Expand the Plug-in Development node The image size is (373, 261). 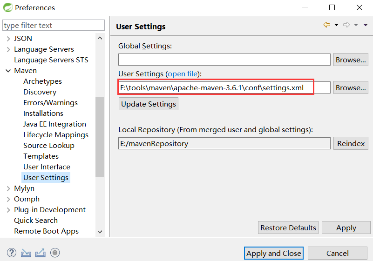(x=8, y=210)
